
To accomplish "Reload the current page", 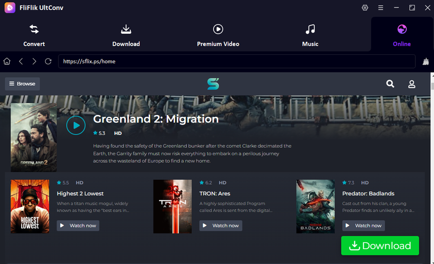I will (x=48, y=61).
